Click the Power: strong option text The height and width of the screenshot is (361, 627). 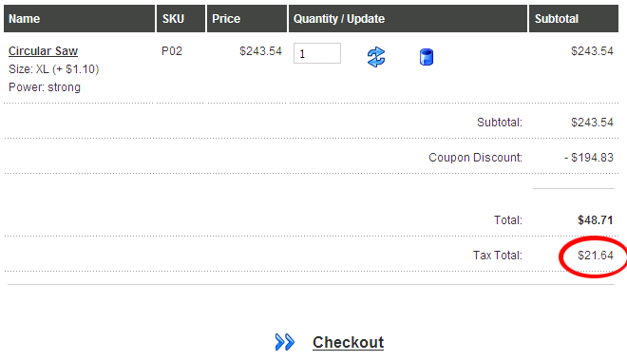coord(45,87)
